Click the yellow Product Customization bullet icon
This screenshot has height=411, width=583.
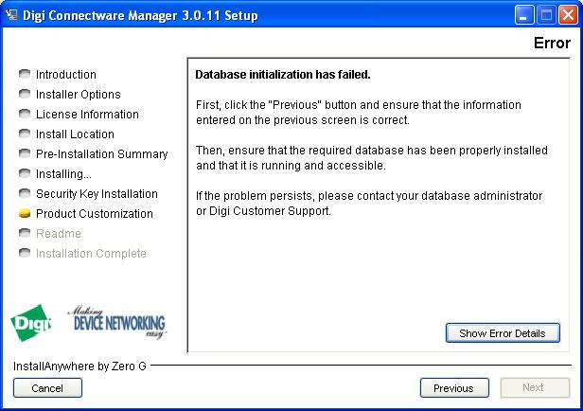25,214
